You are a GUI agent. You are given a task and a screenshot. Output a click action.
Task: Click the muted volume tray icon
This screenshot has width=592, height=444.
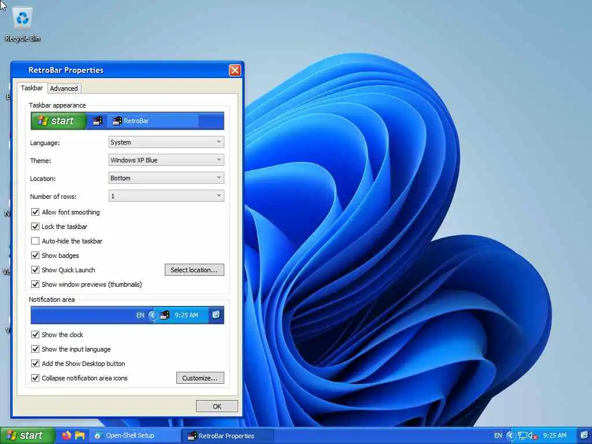532,436
